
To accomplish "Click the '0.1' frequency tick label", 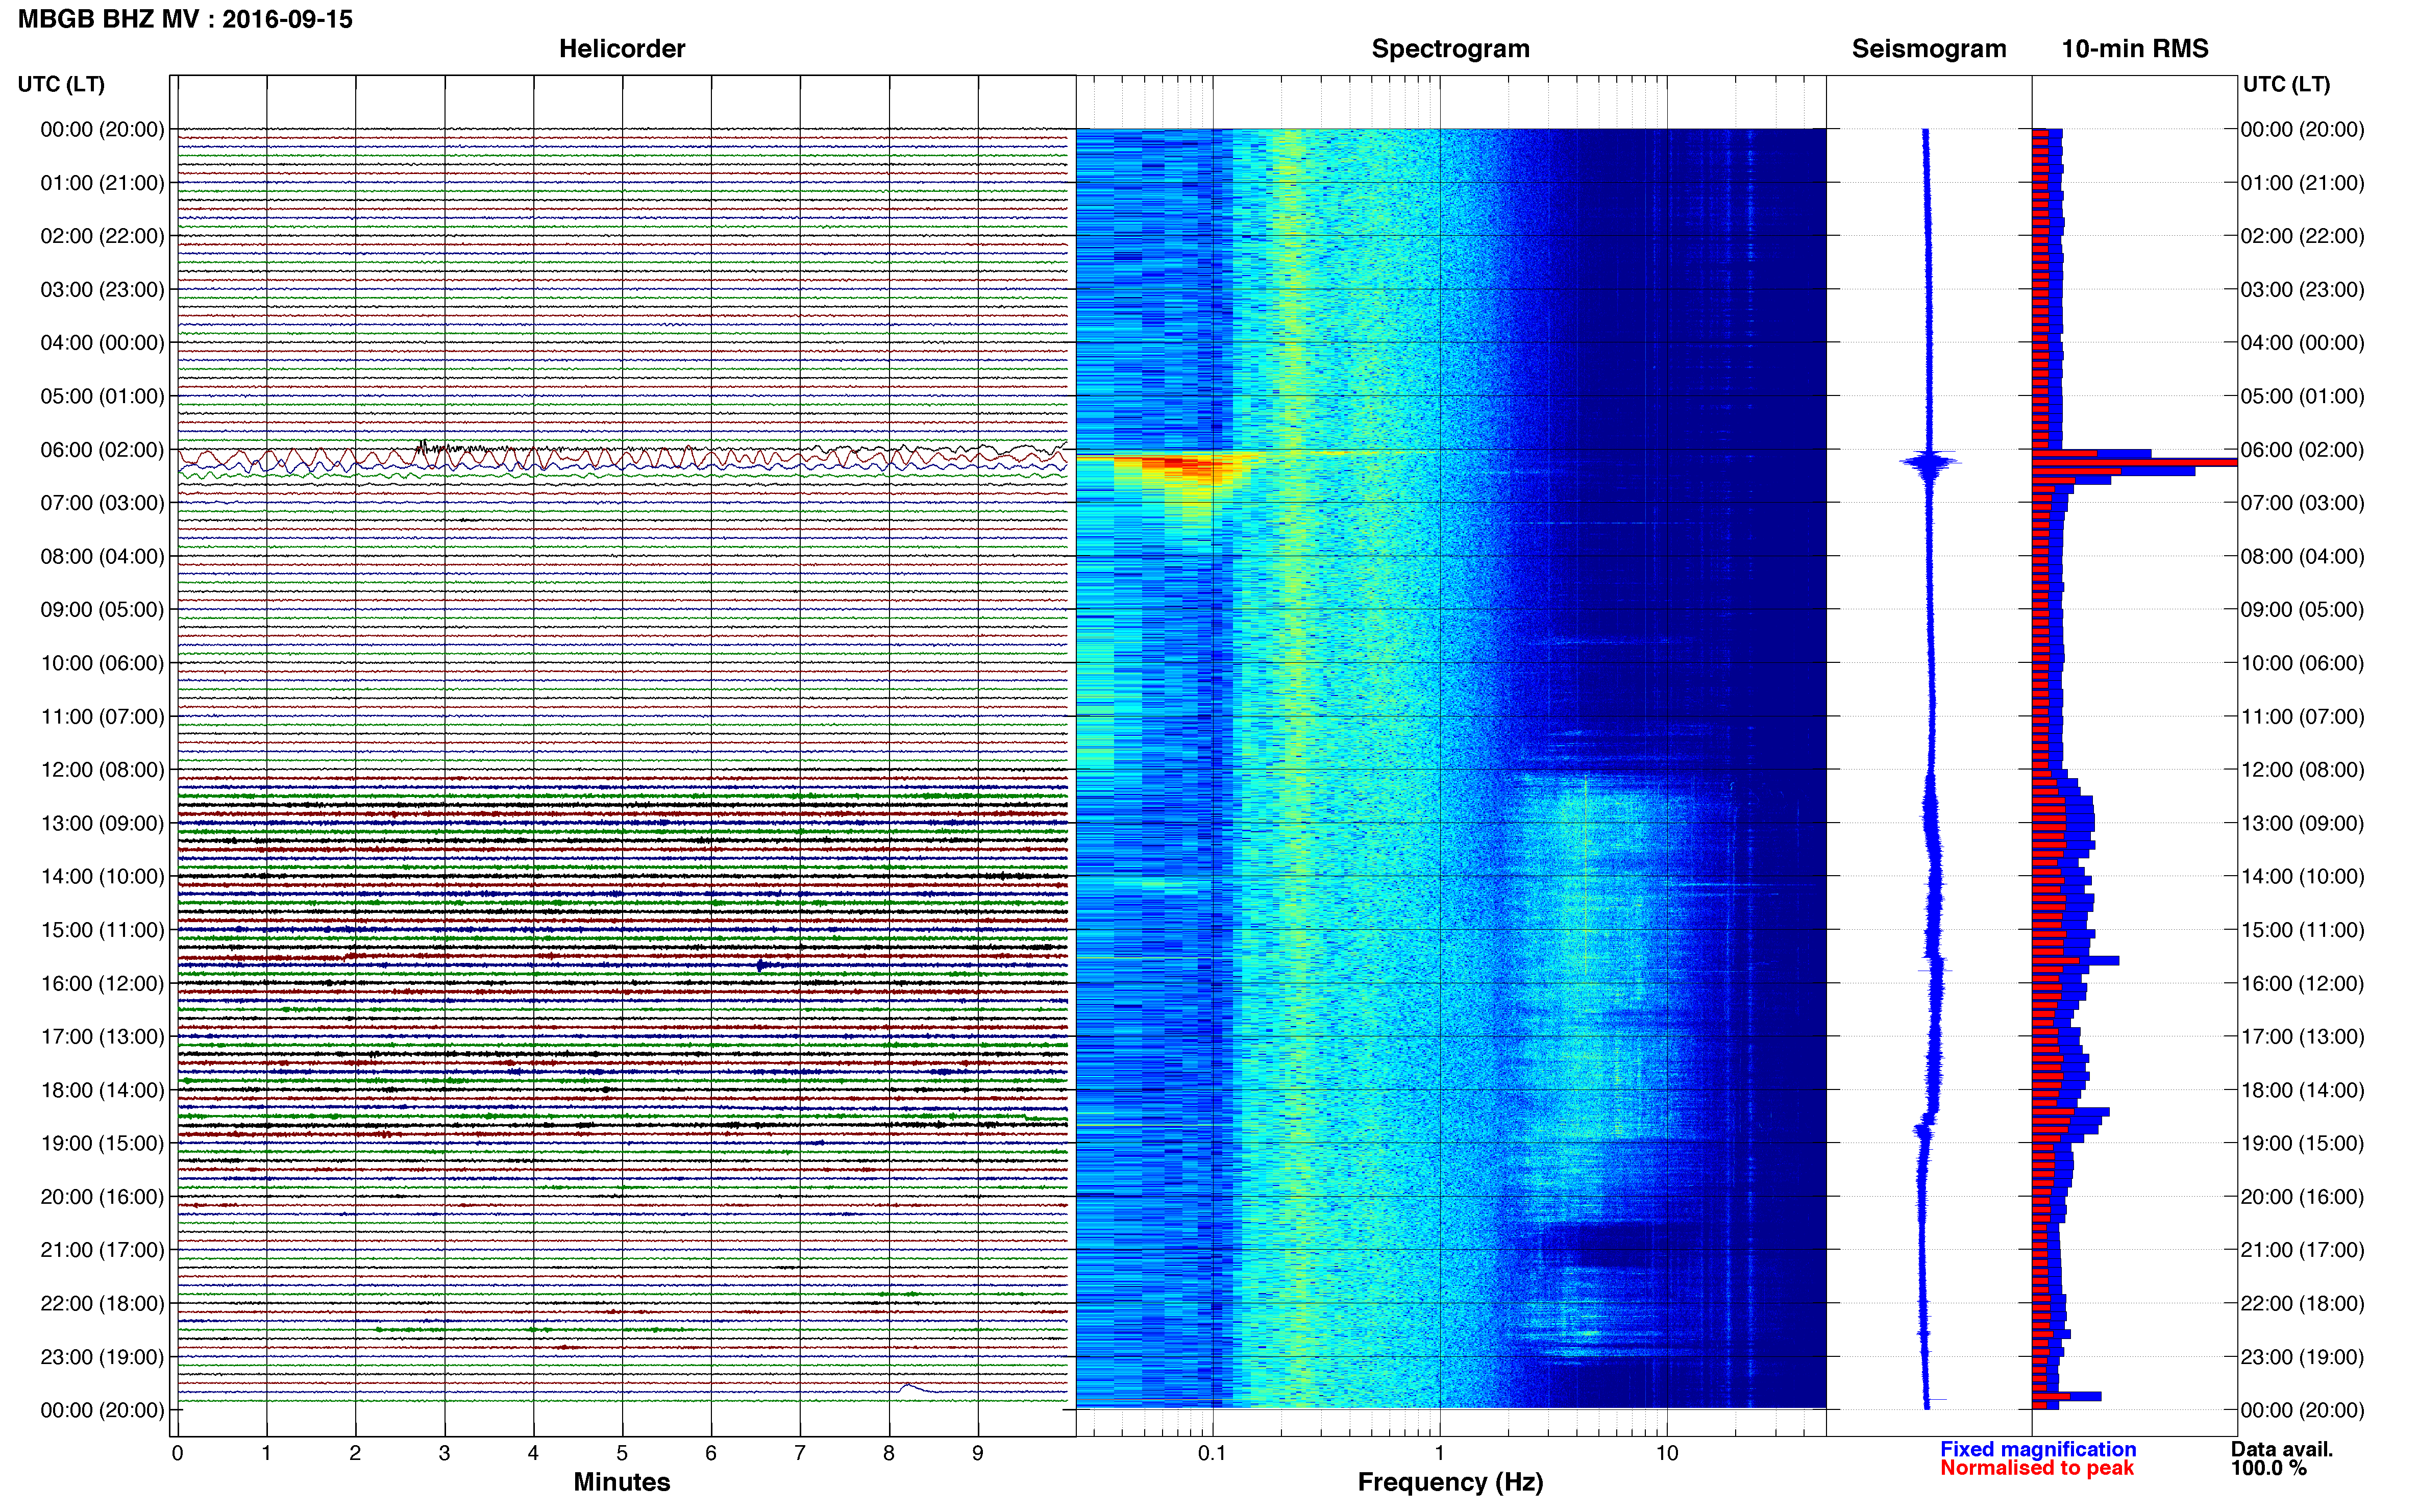I will click(1212, 1453).
